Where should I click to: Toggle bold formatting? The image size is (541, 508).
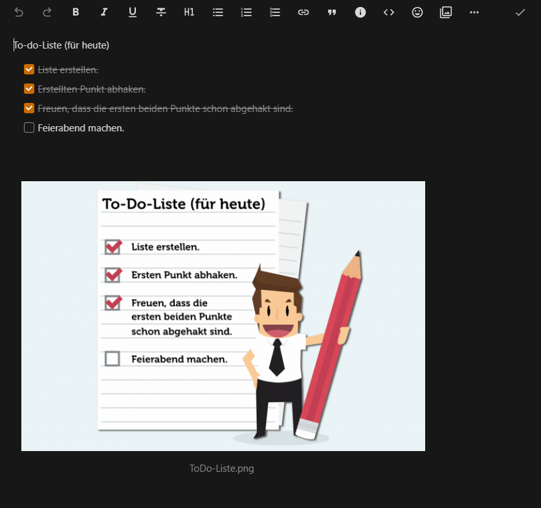pyautogui.click(x=76, y=12)
